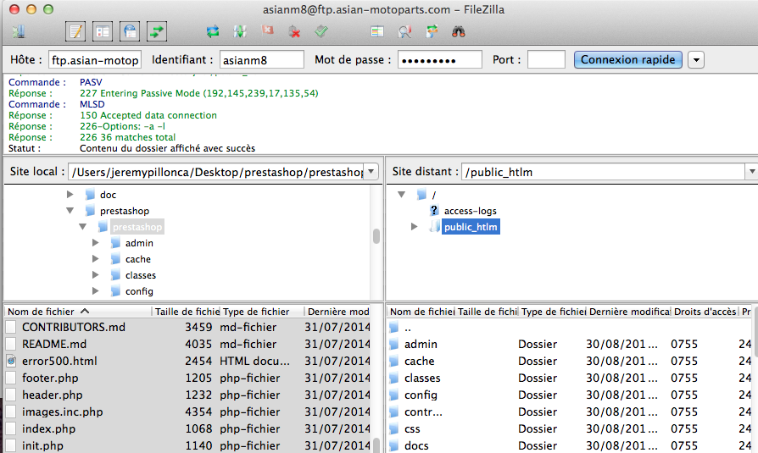Image resolution: width=758 pixels, height=453 pixels.
Task: Expand the local doc folder
Action: pos(70,195)
